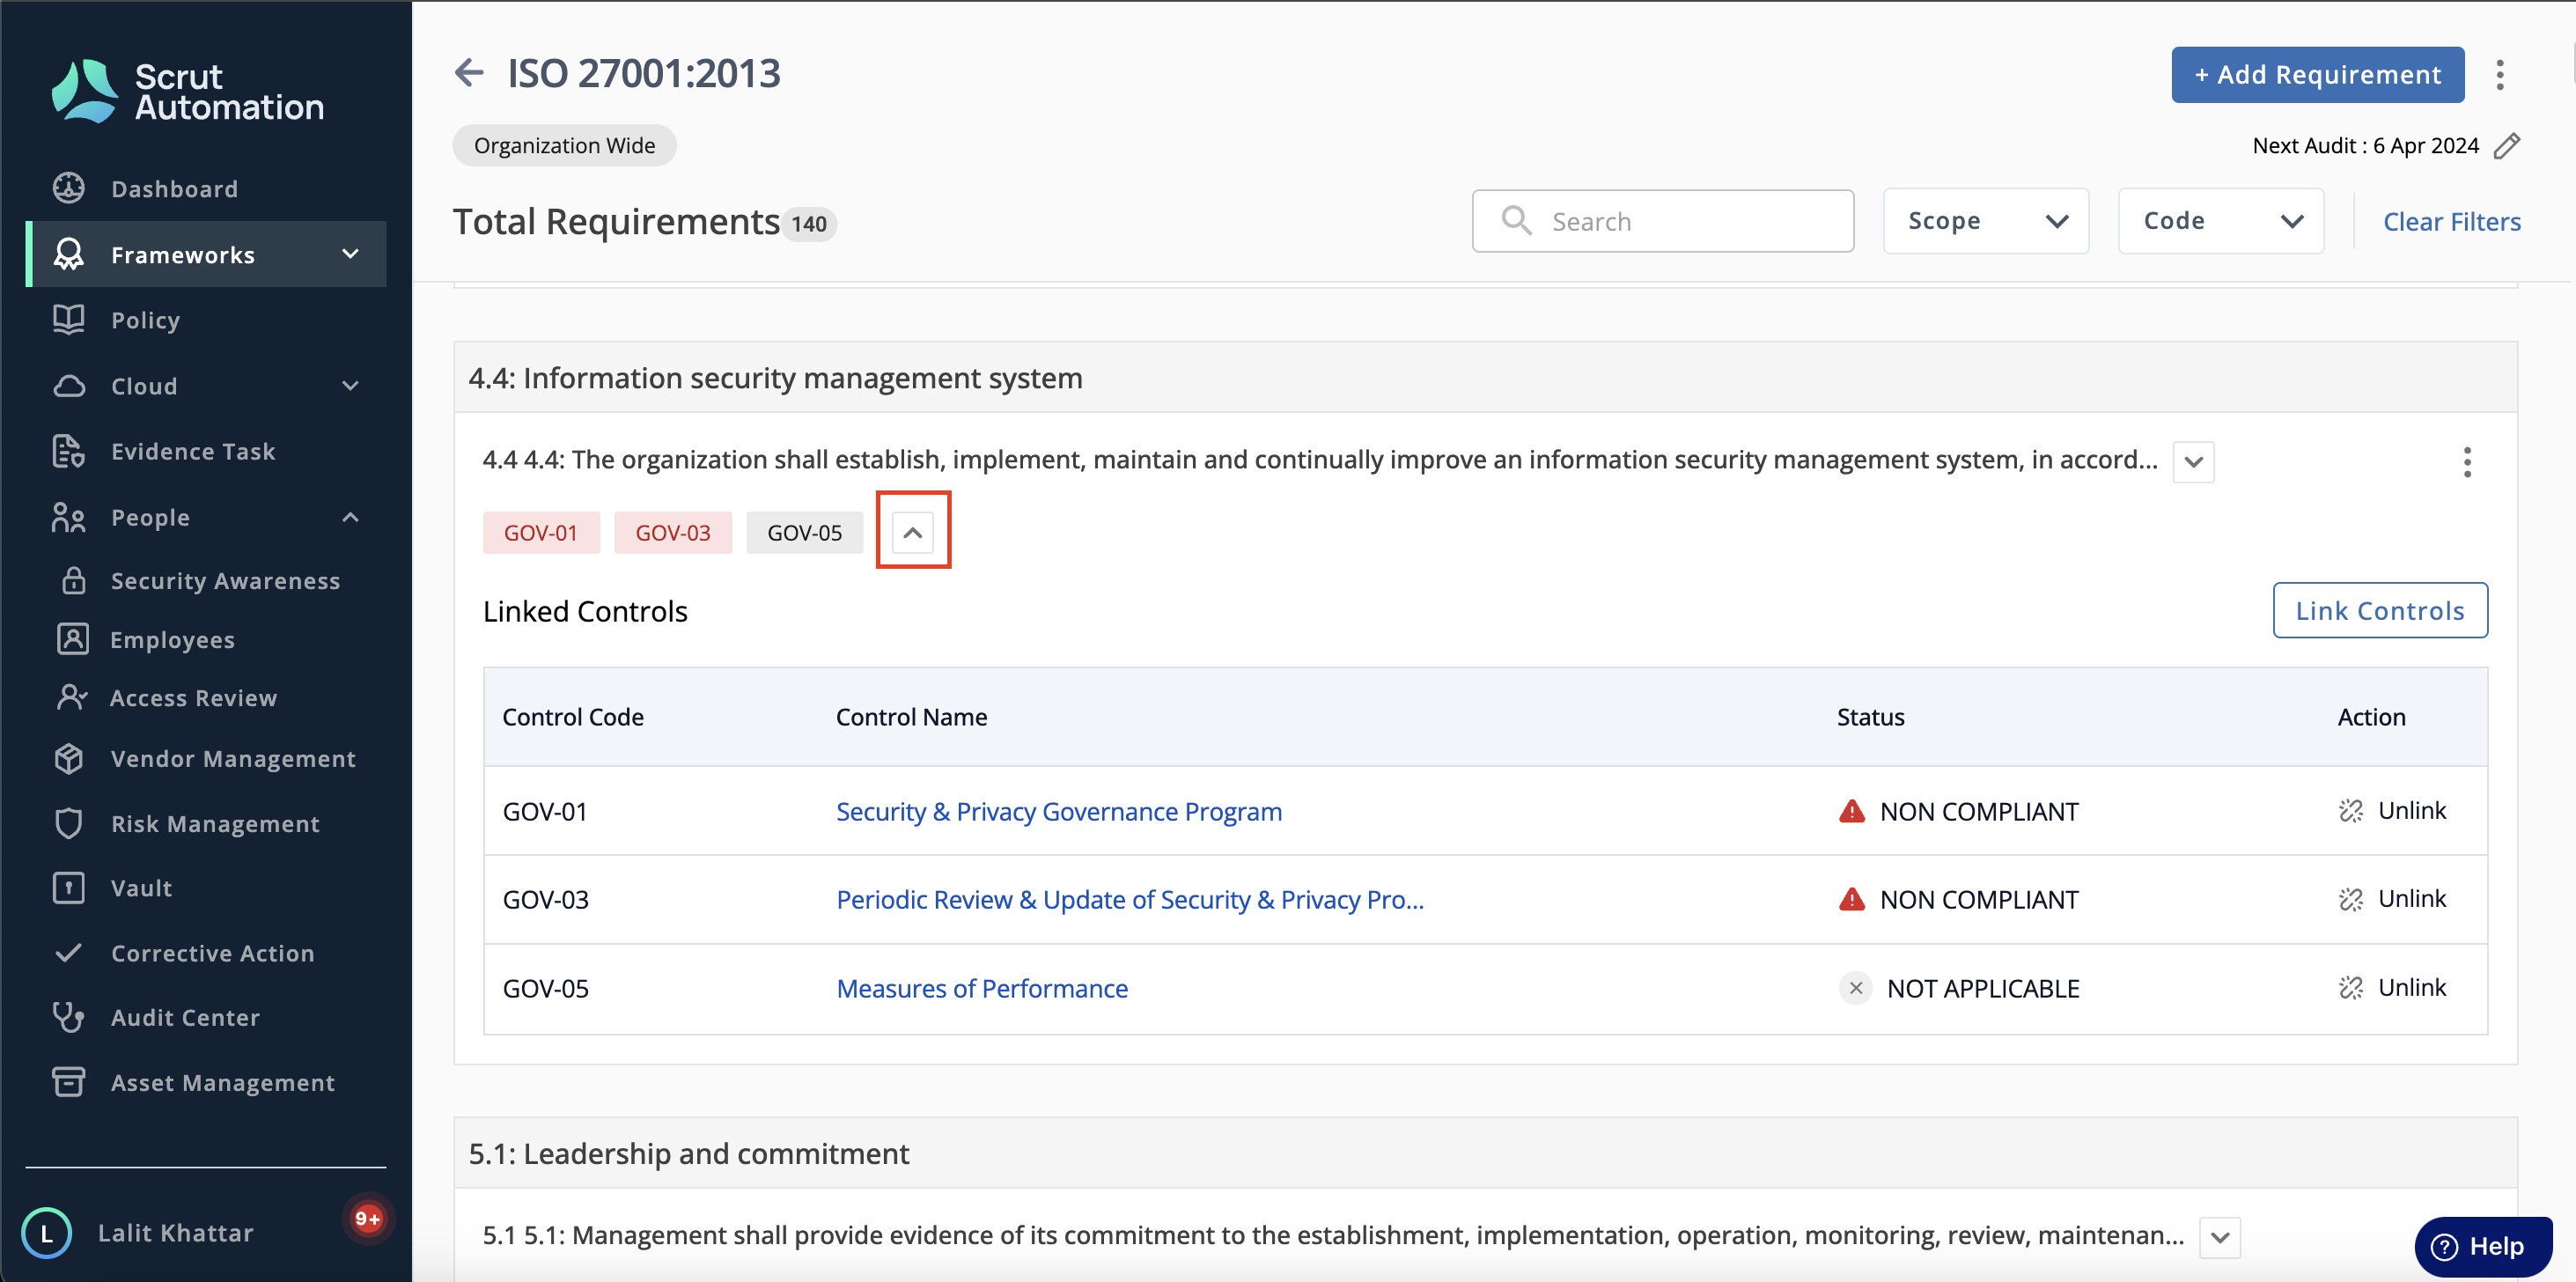Expand the 4.4 requirement description
The height and width of the screenshot is (1282, 2576).
[2193, 461]
